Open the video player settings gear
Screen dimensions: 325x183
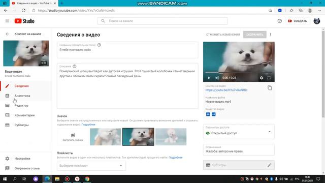point(262,78)
